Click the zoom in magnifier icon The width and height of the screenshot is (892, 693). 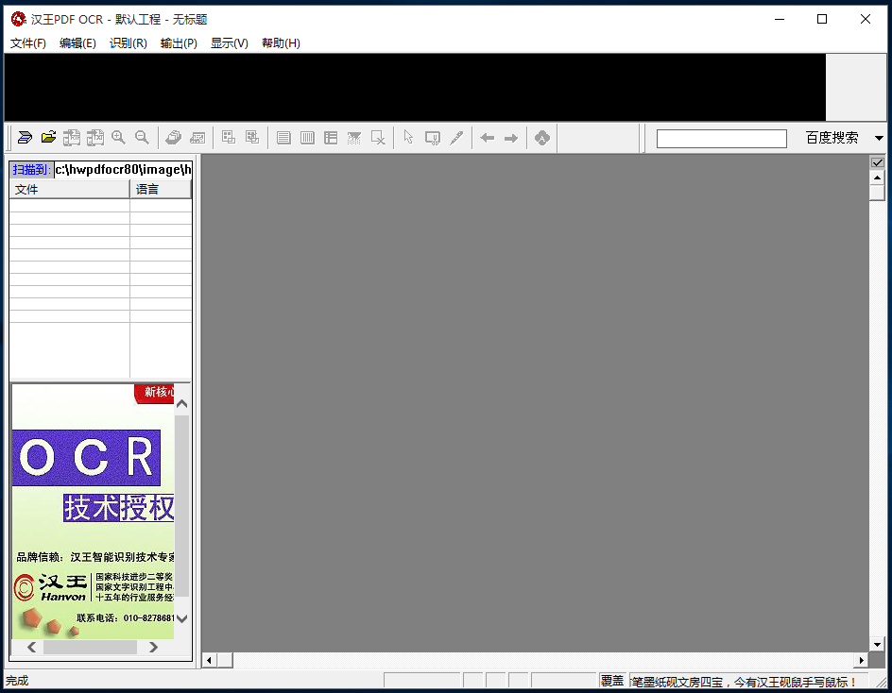pyautogui.click(x=118, y=138)
